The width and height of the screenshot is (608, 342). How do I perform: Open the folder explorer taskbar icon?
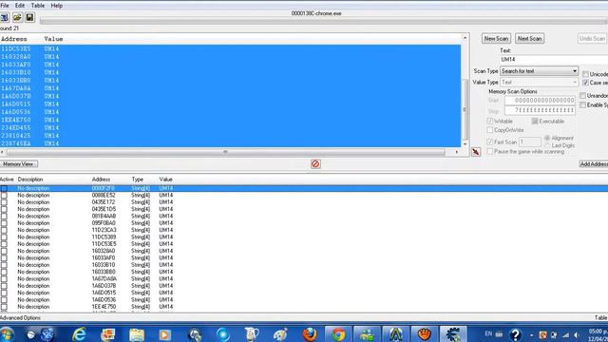tap(137, 333)
